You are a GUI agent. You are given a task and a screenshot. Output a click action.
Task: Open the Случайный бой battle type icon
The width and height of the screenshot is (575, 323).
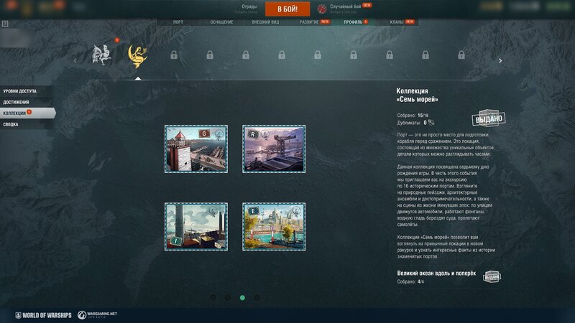322,9
